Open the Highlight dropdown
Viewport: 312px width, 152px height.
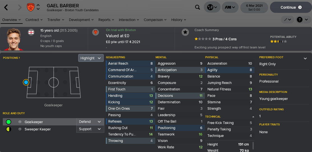pos(91,58)
